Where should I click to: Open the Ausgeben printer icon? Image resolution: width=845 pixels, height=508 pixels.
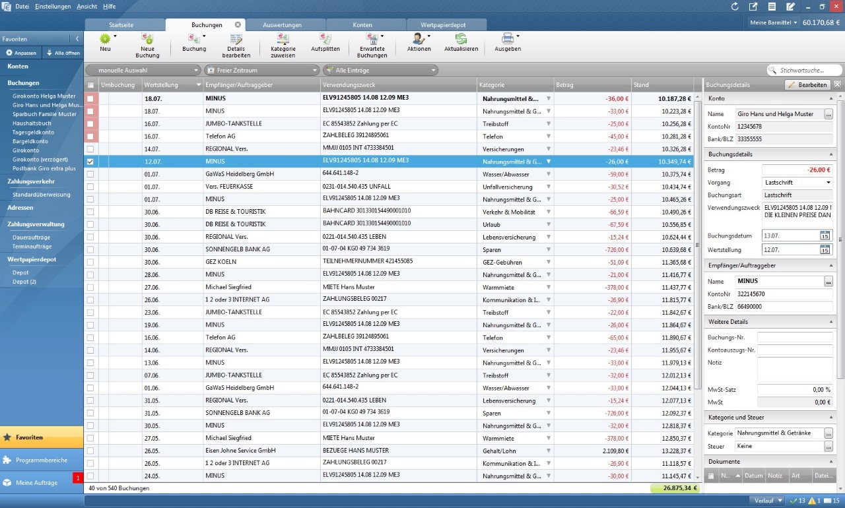(x=507, y=39)
